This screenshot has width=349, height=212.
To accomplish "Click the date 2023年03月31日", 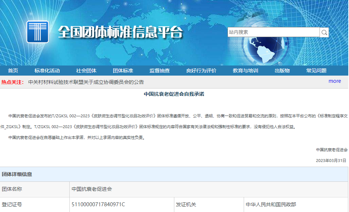I will click(331, 161).
